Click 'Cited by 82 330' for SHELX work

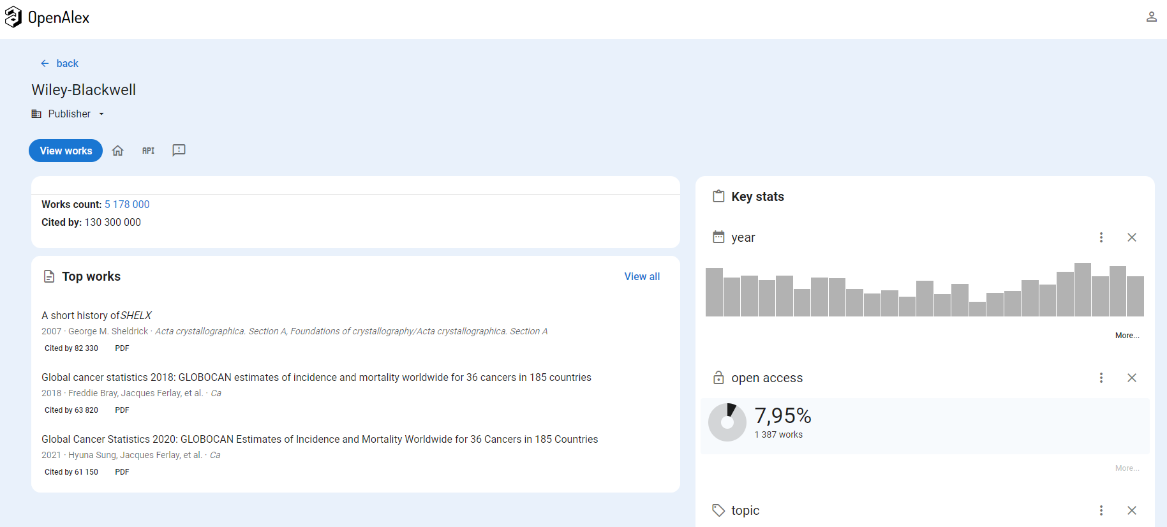71,348
